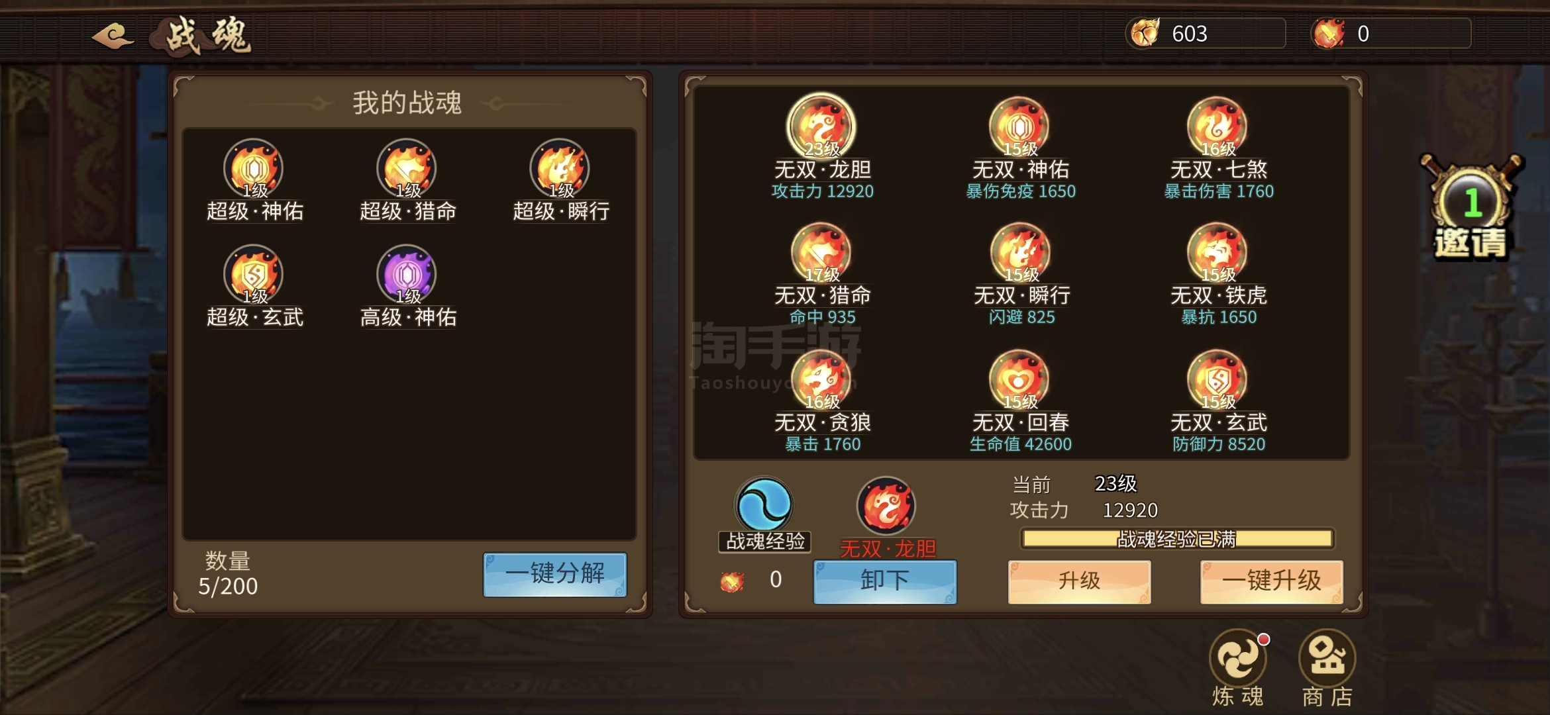Click the 一键升级 one-click upgrade button

click(x=1272, y=581)
